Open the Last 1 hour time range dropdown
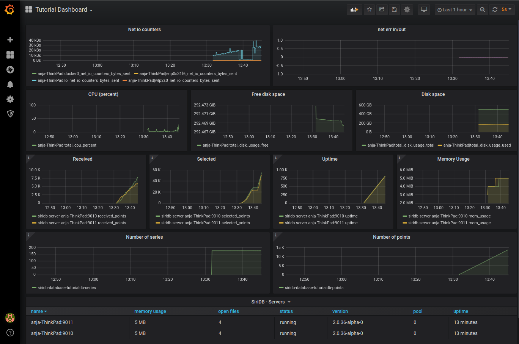This screenshot has width=519, height=344. tap(455, 9)
